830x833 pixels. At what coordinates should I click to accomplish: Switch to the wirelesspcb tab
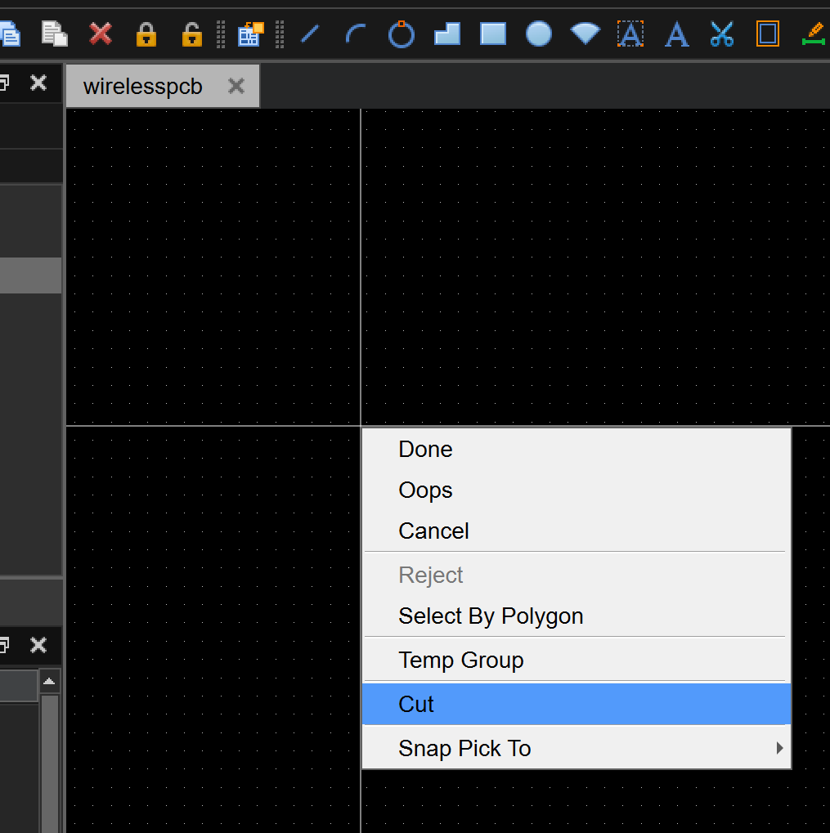[143, 87]
